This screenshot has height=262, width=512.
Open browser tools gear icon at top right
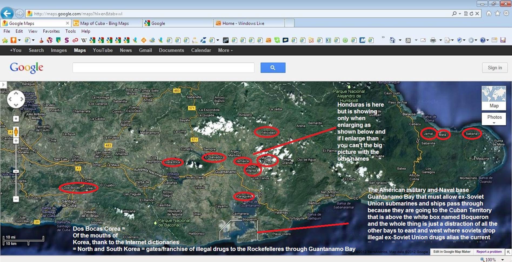tap(506, 14)
